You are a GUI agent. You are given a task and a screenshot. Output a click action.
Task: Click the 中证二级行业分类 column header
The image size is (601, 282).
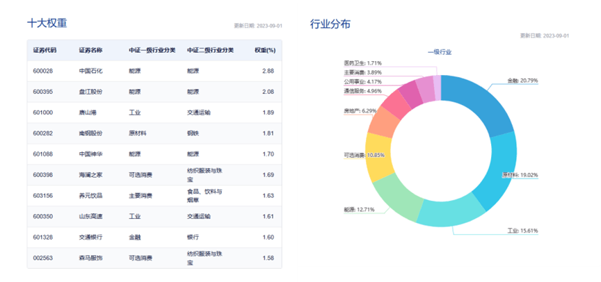(x=210, y=51)
